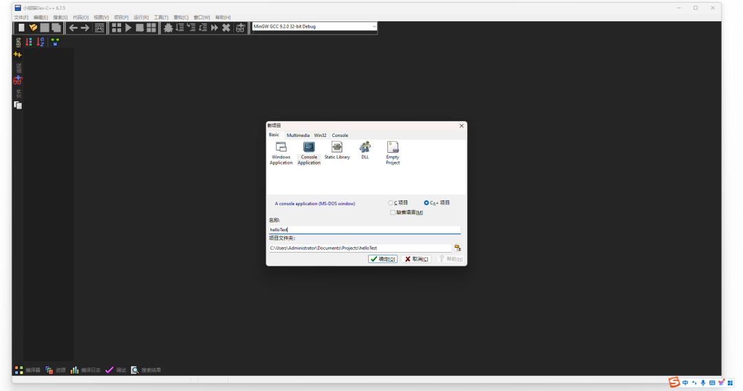
Task: Select the Empty Project type
Action: point(393,153)
